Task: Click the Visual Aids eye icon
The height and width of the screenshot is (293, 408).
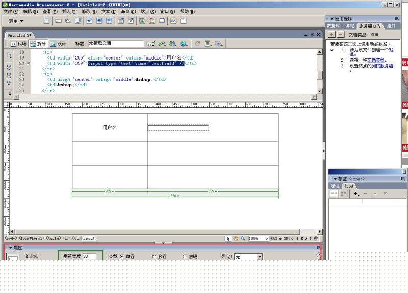Action: click(219, 44)
